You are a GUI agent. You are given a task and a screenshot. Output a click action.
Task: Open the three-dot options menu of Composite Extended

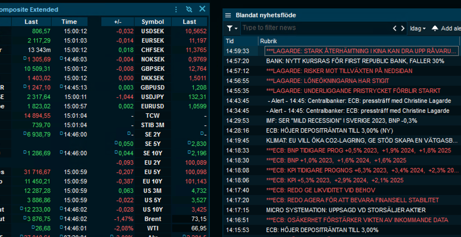(177, 9)
